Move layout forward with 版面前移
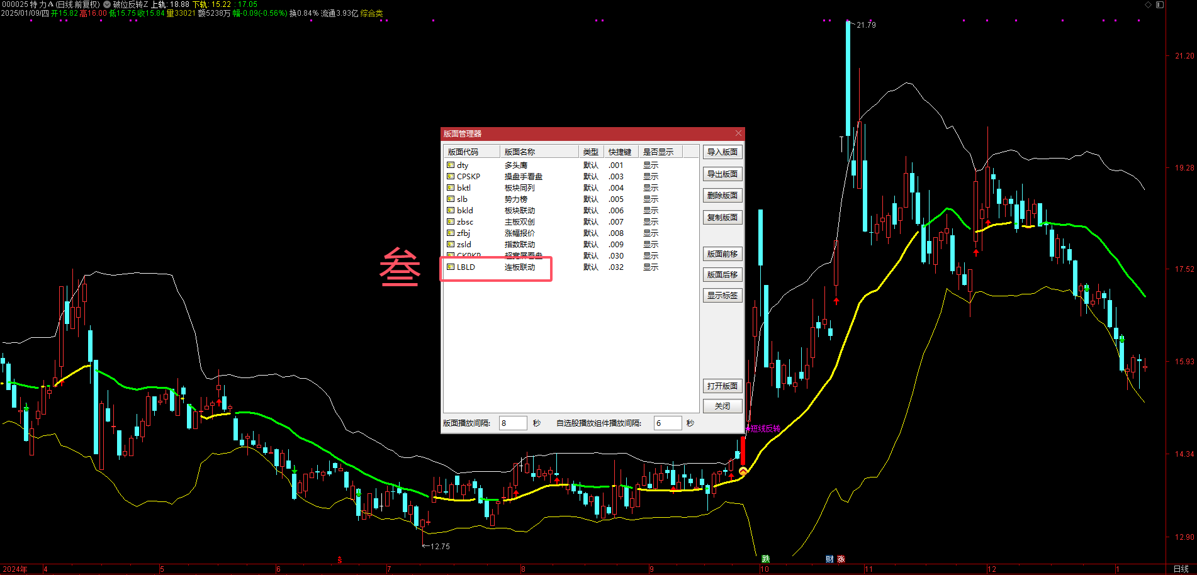 point(722,254)
